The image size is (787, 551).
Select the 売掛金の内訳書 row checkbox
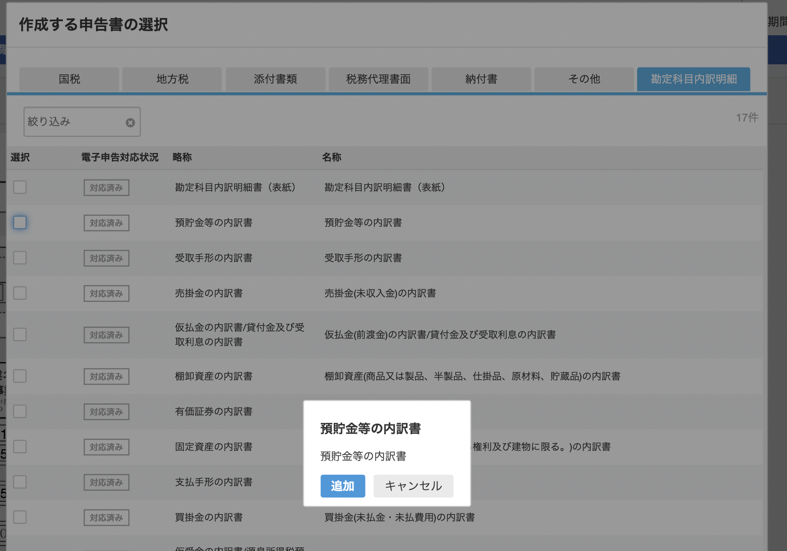pos(20,293)
